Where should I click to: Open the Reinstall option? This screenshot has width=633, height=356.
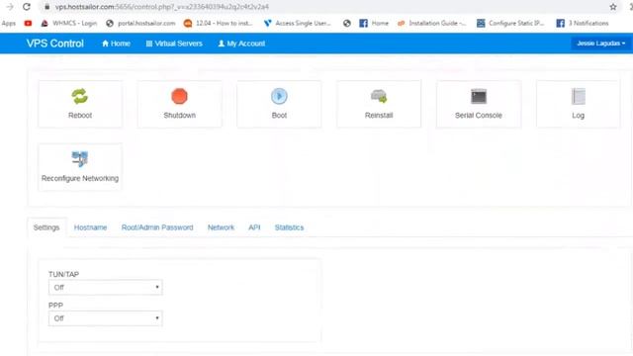point(379,104)
